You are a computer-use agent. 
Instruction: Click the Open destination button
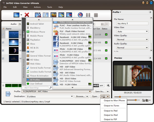pyautogui.click(x=94, y=96)
